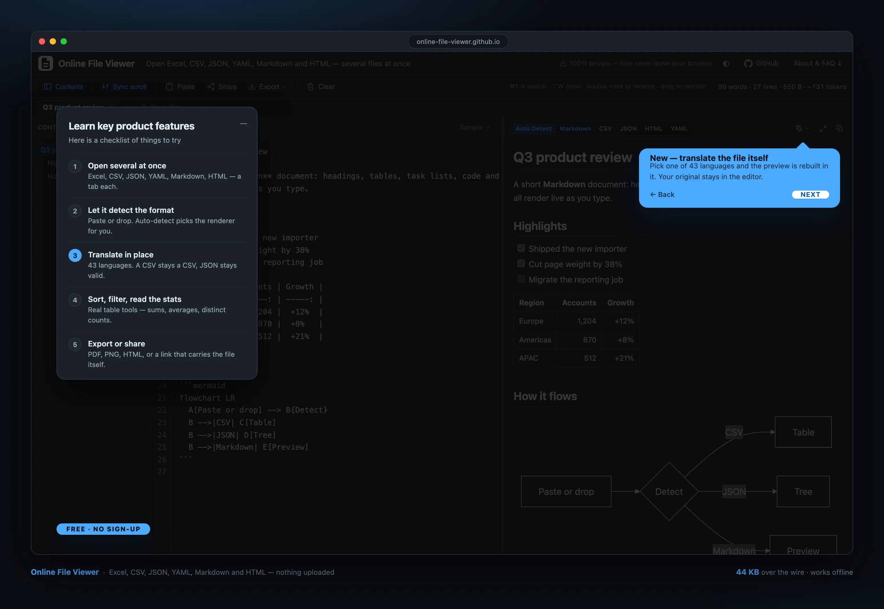Click the FREE · NO SIGN-UP badge
Image resolution: width=884 pixels, height=609 pixels.
(103, 529)
